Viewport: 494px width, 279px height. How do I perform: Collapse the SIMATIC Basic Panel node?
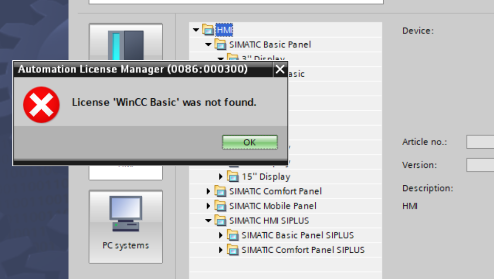pyautogui.click(x=208, y=44)
